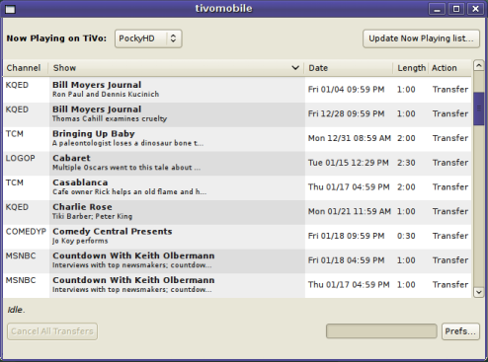The width and height of the screenshot is (488, 362).
Task: Transfer Cabaret recording
Action: (x=450, y=163)
